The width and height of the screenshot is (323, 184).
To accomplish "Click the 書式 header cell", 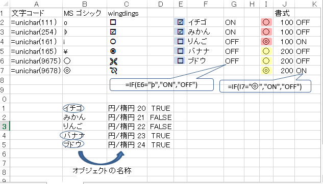I will (x=284, y=13).
